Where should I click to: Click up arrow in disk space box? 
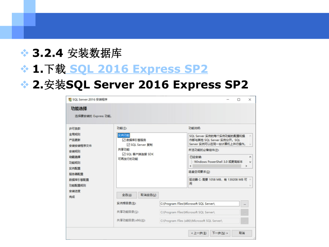[250, 180]
